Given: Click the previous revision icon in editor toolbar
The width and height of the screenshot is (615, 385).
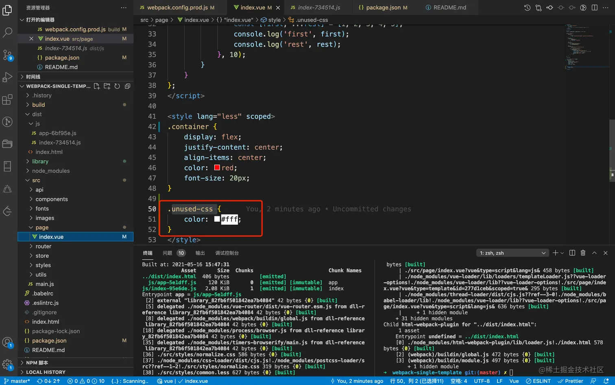Looking at the screenshot, I should click(550, 8).
